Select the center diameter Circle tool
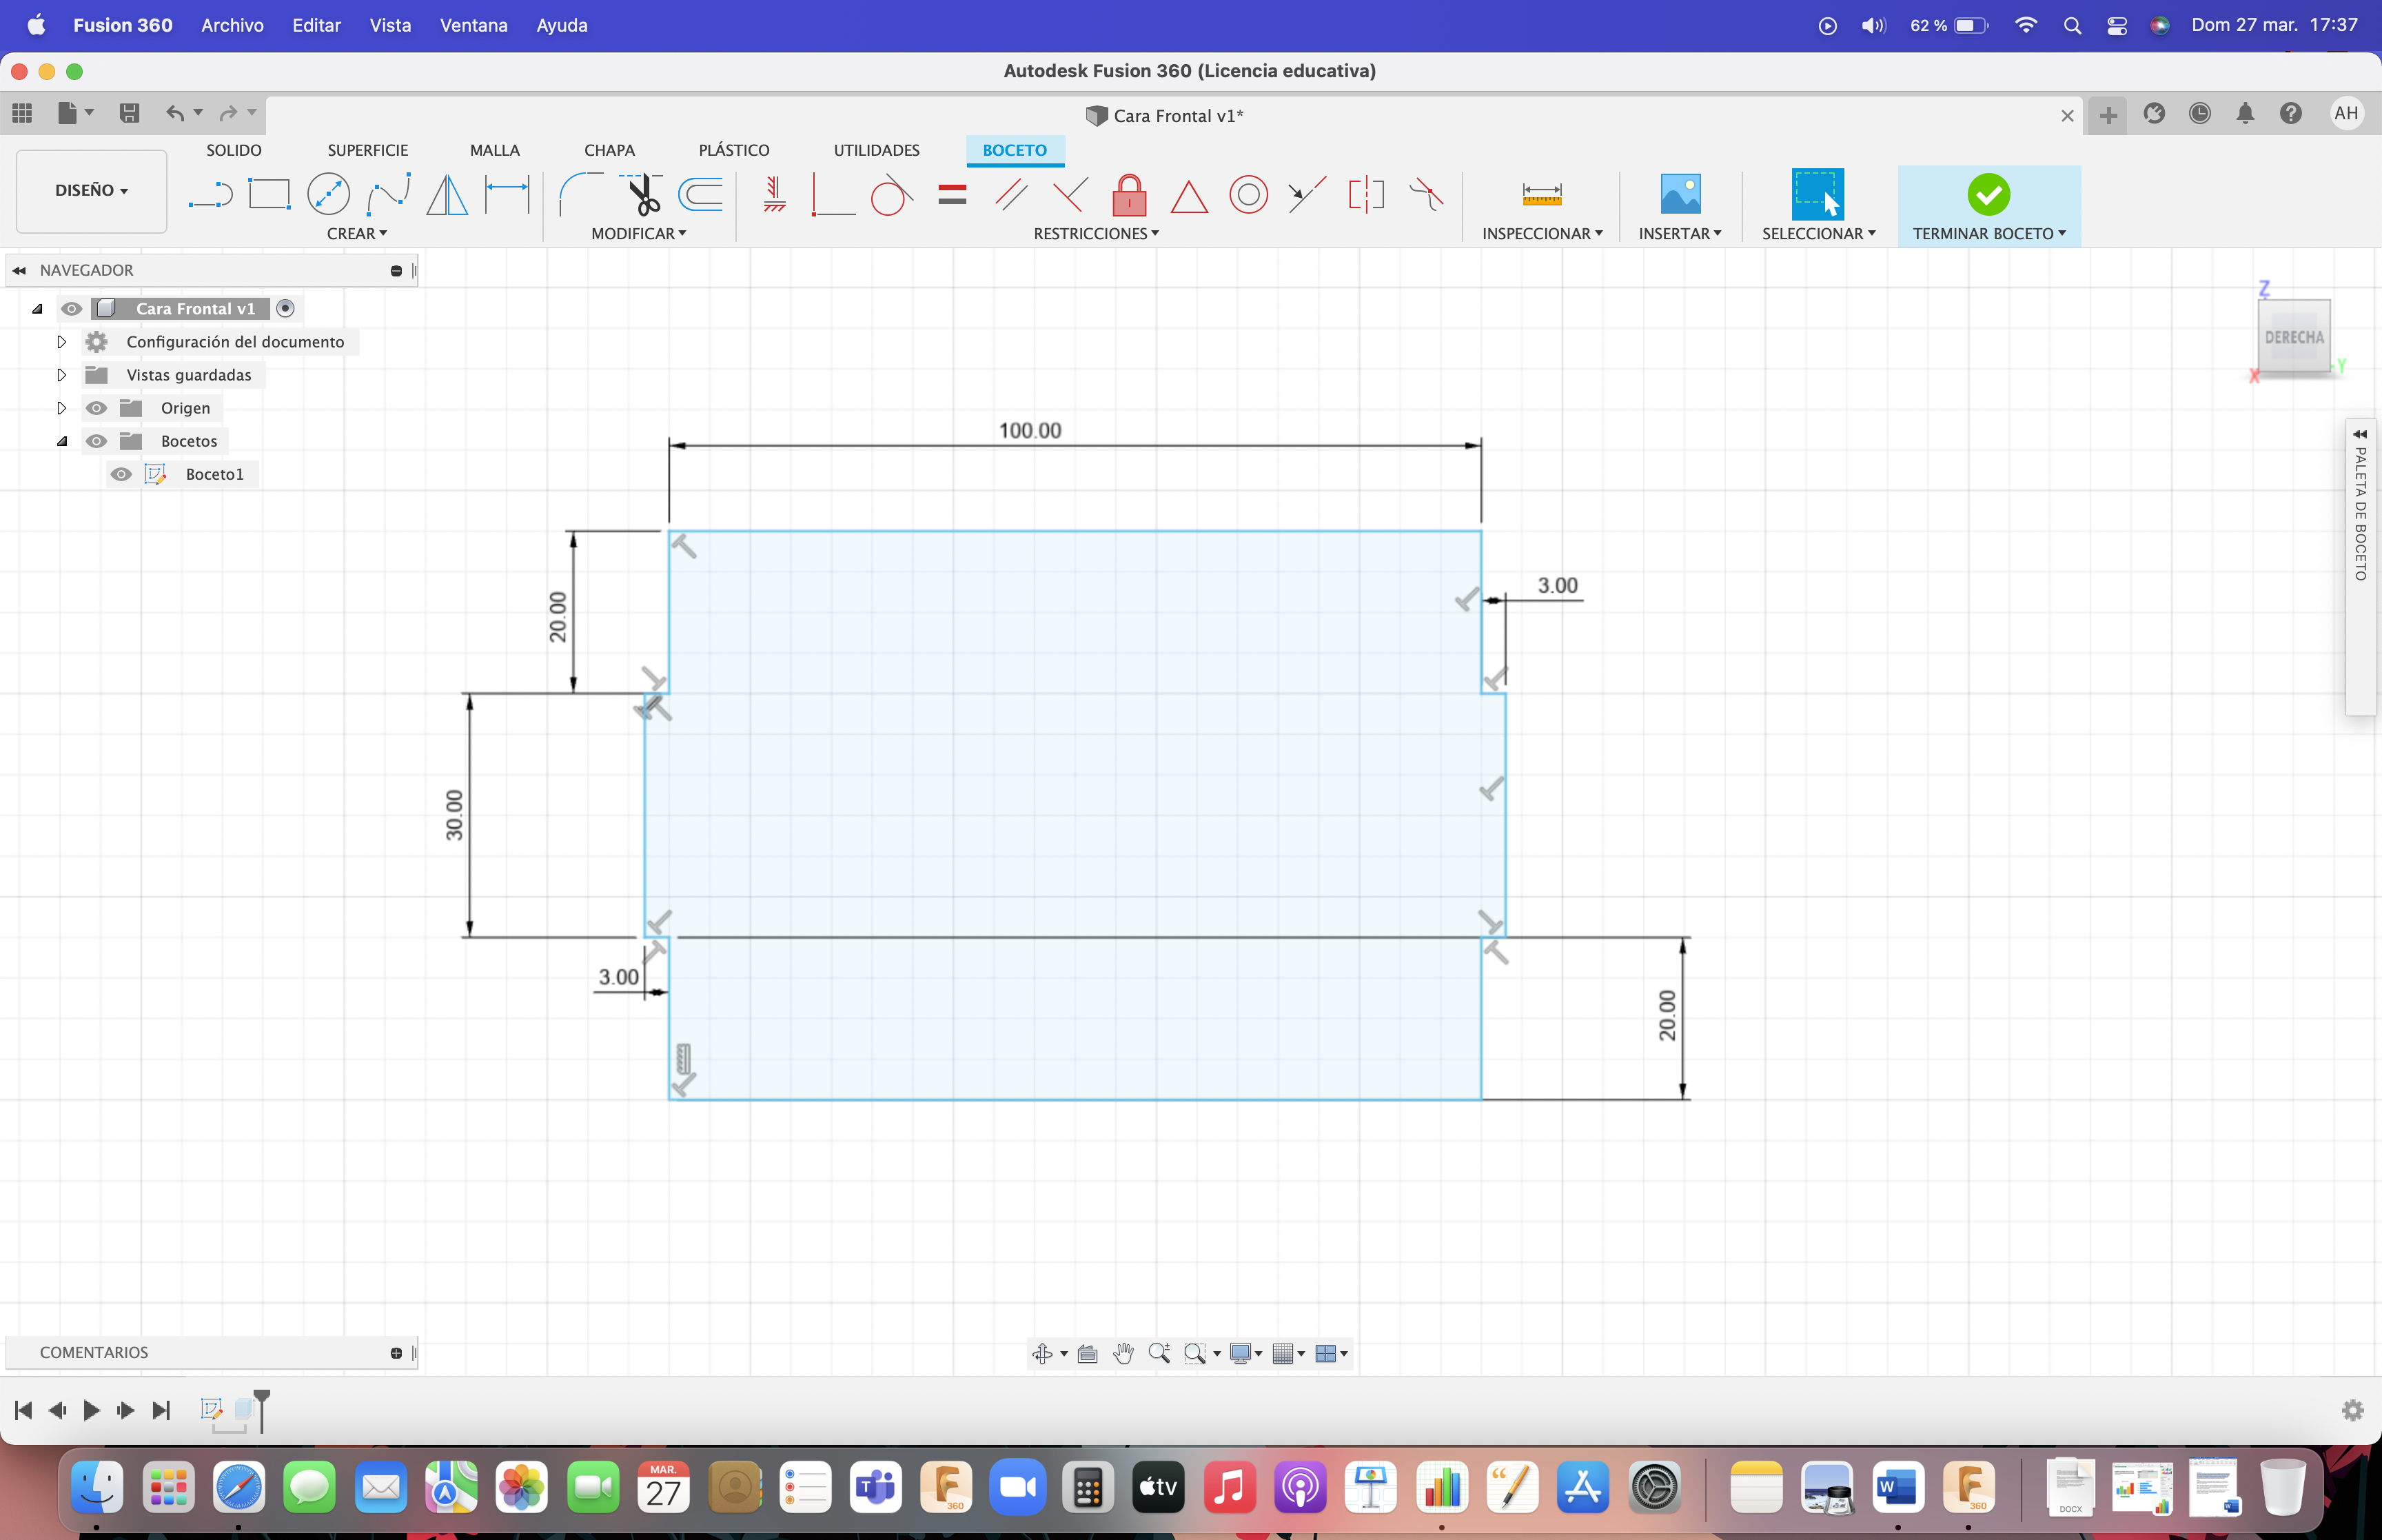The height and width of the screenshot is (1540, 2382). (328, 194)
